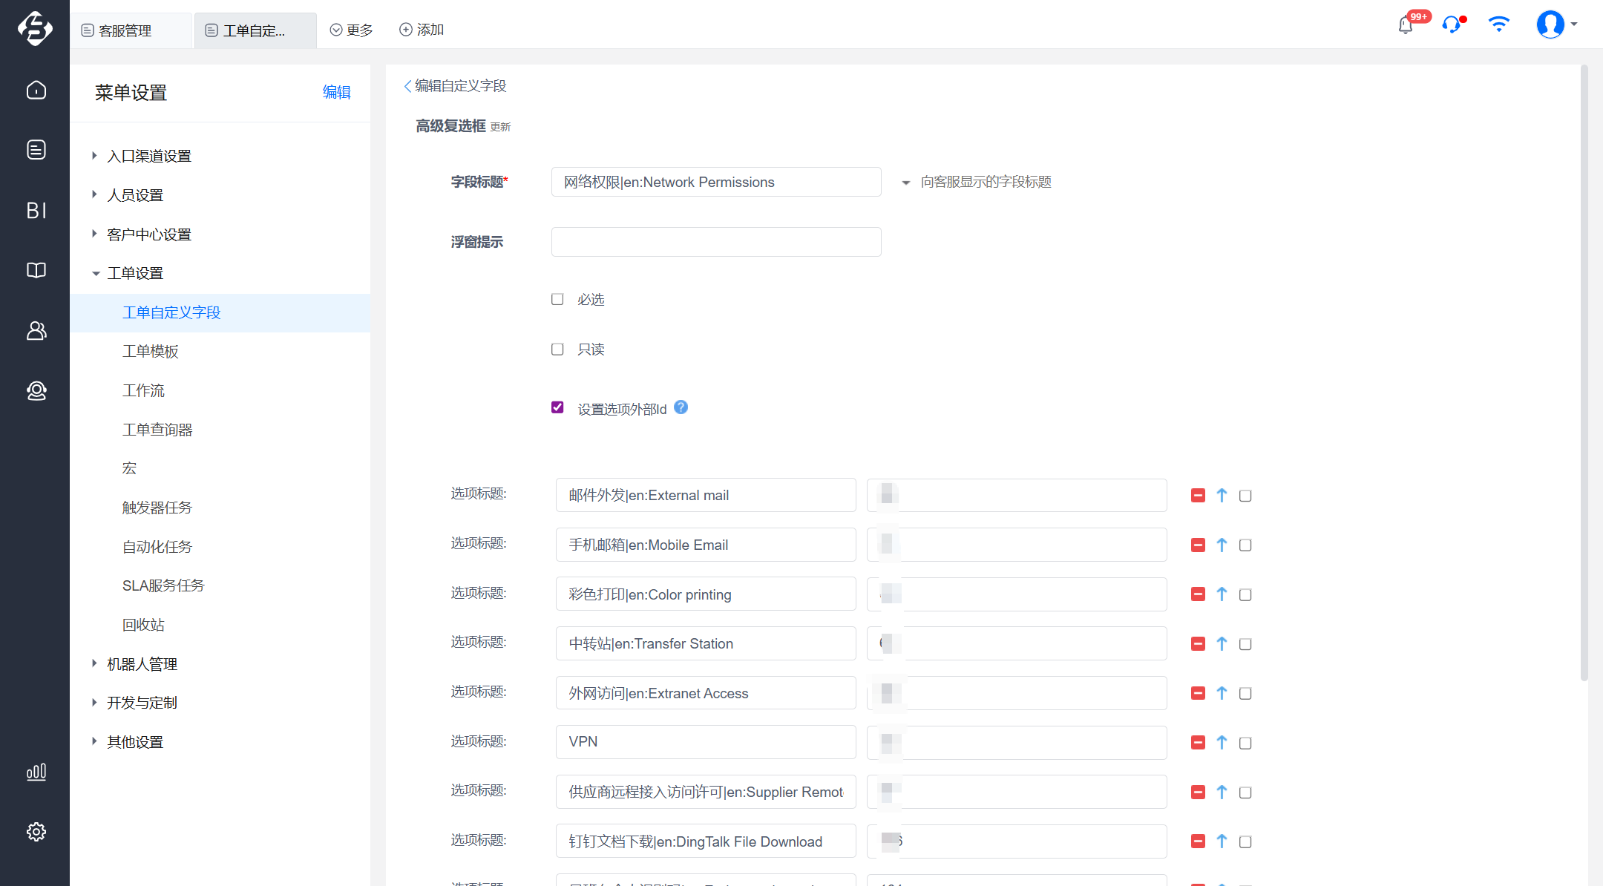Delete the VPN option with red minus
The image size is (1603, 886).
tap(1198, 743)
